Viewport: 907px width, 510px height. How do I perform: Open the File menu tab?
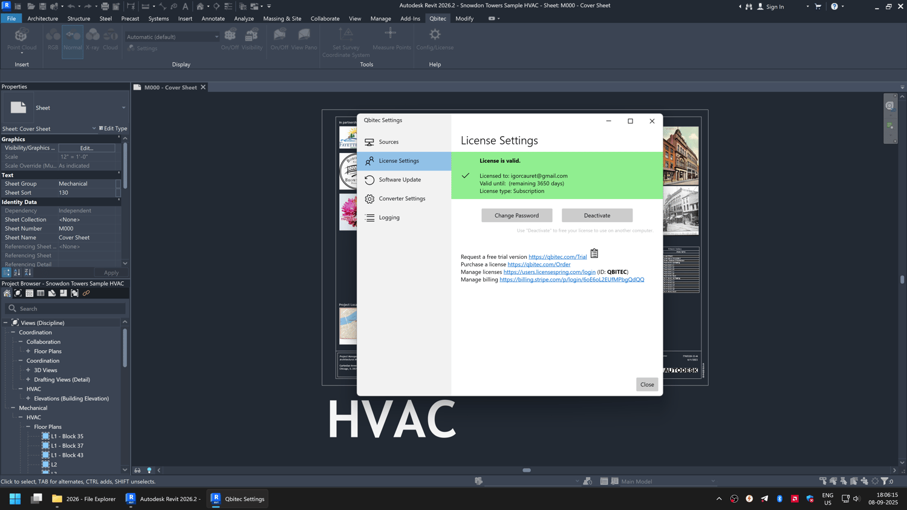tap(11, 19)
